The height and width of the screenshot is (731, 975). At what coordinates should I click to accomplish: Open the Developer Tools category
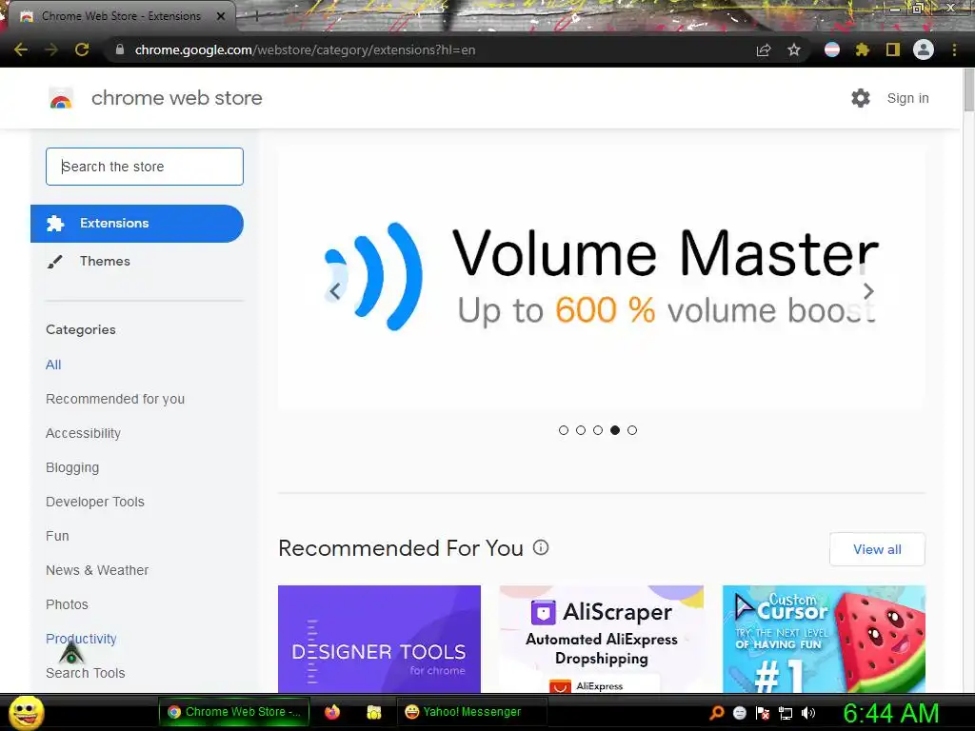95,502
